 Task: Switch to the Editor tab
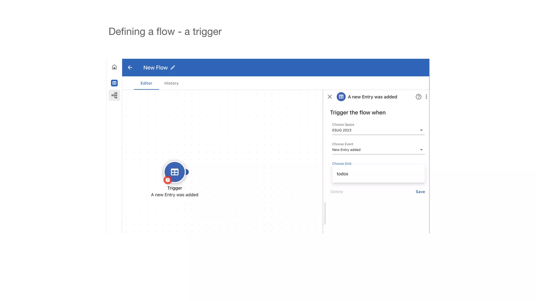click(146, 83)
